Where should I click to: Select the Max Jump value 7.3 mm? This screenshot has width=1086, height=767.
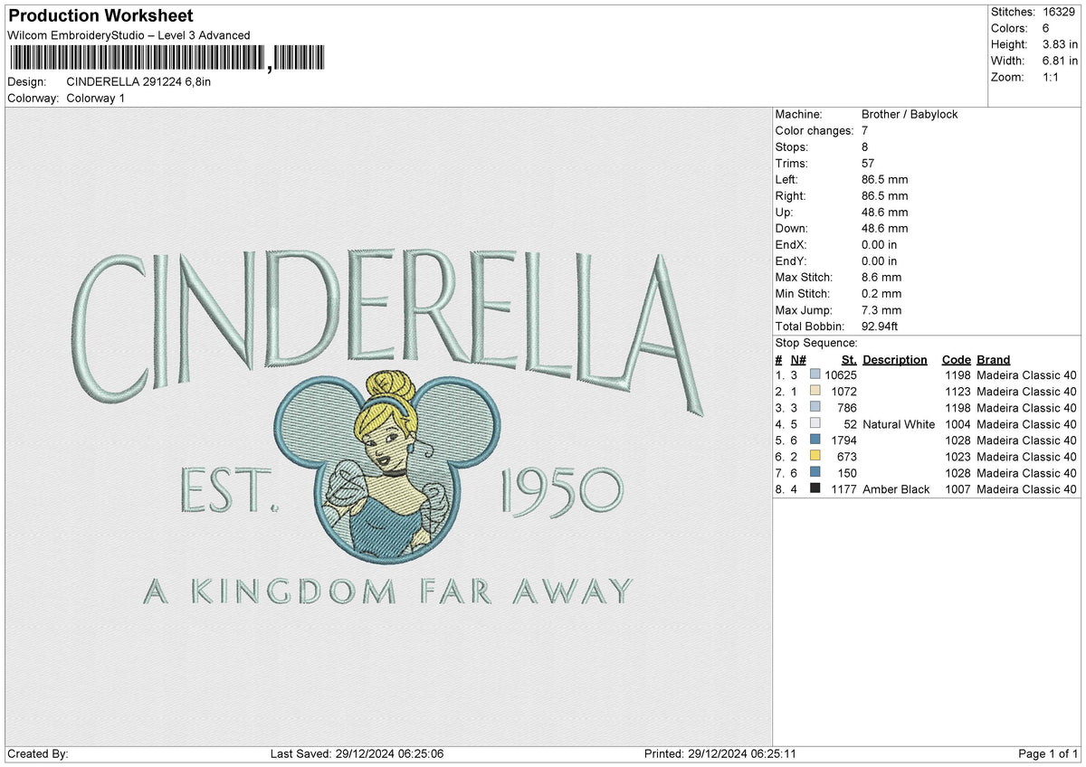[881, 309]
